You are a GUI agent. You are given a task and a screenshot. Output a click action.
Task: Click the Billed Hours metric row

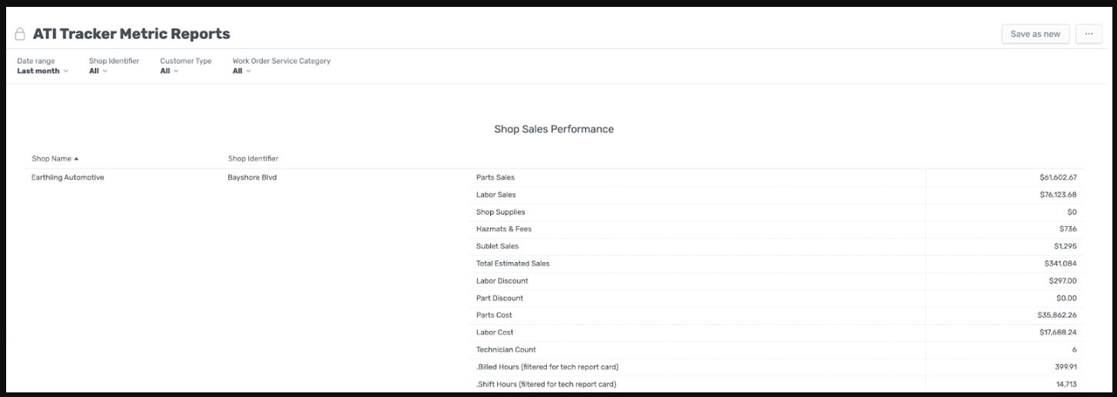[x=776, y=366]
